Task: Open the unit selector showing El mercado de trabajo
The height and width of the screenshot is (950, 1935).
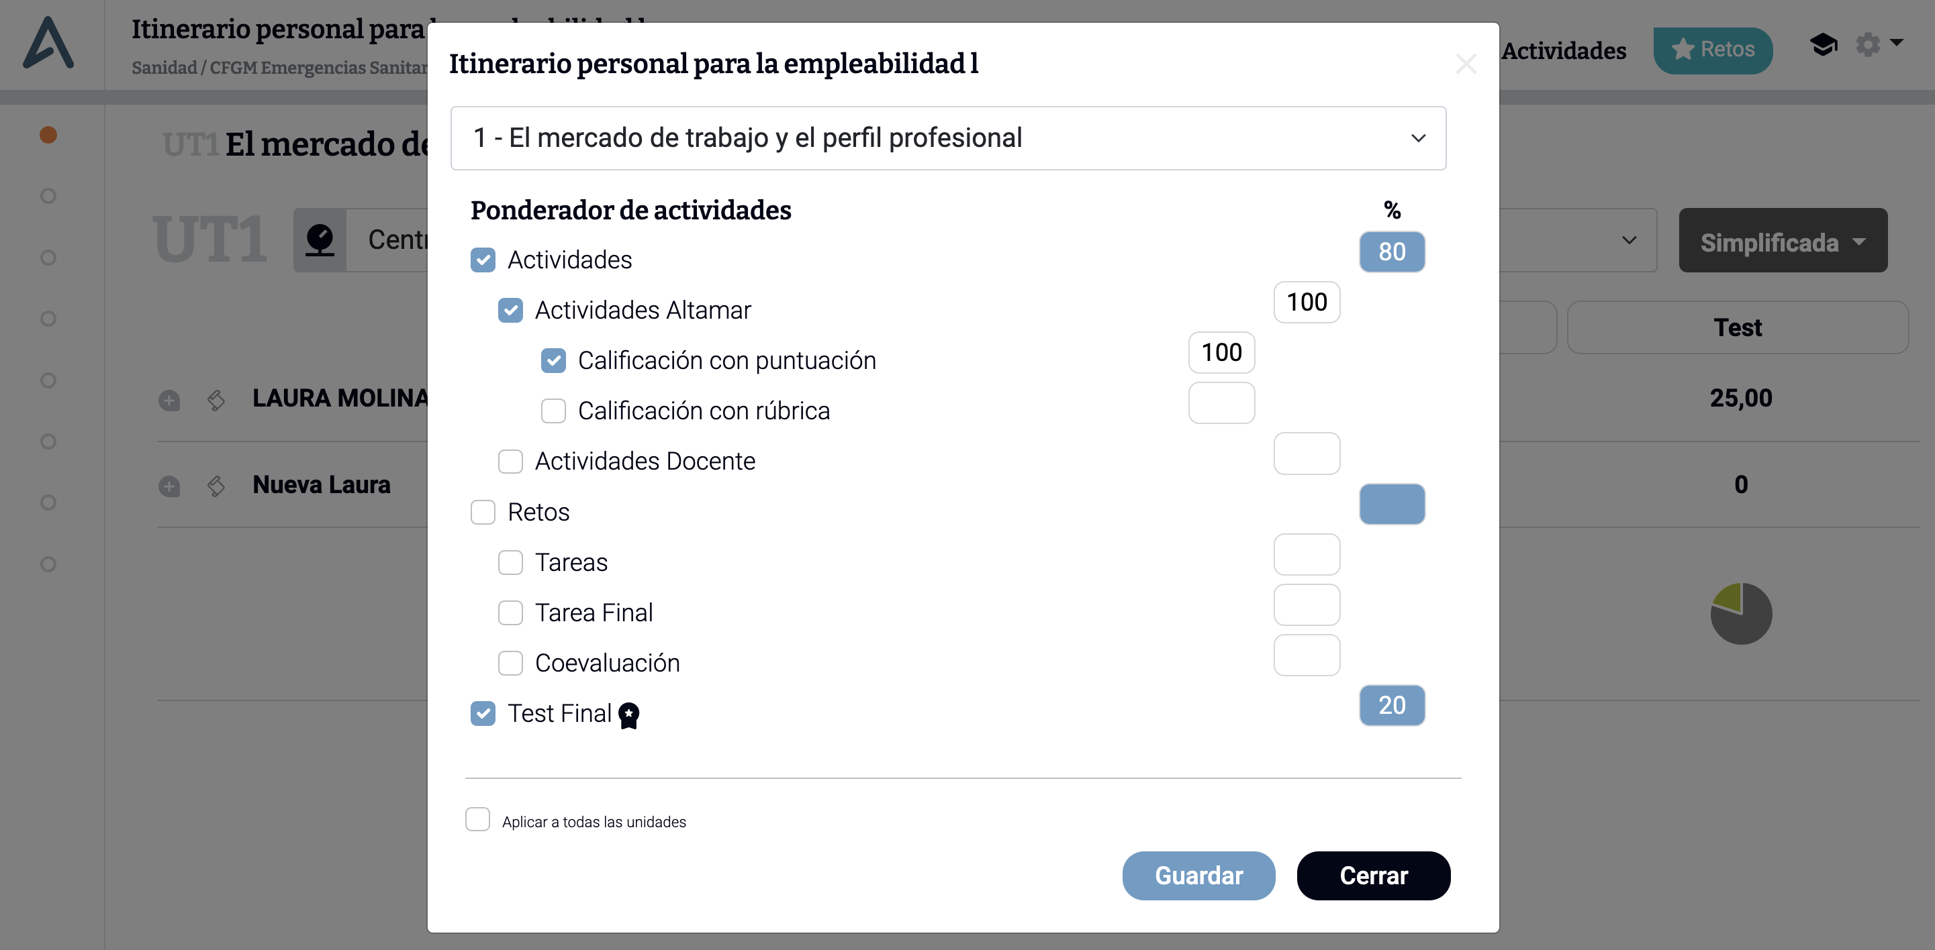Action: (948, 138)
